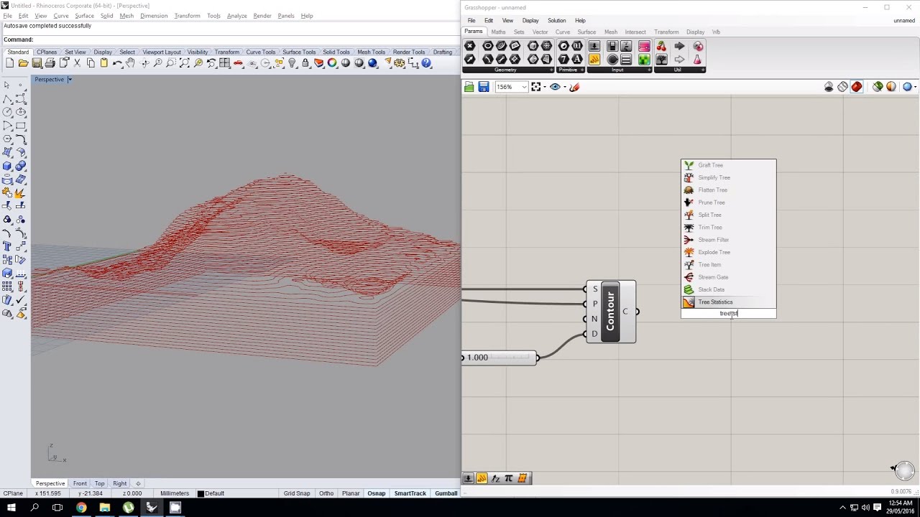Disable geometry preview in Grasshopper toolbar
This screenshot has height=517, width=920.
[x=829, y=87]
